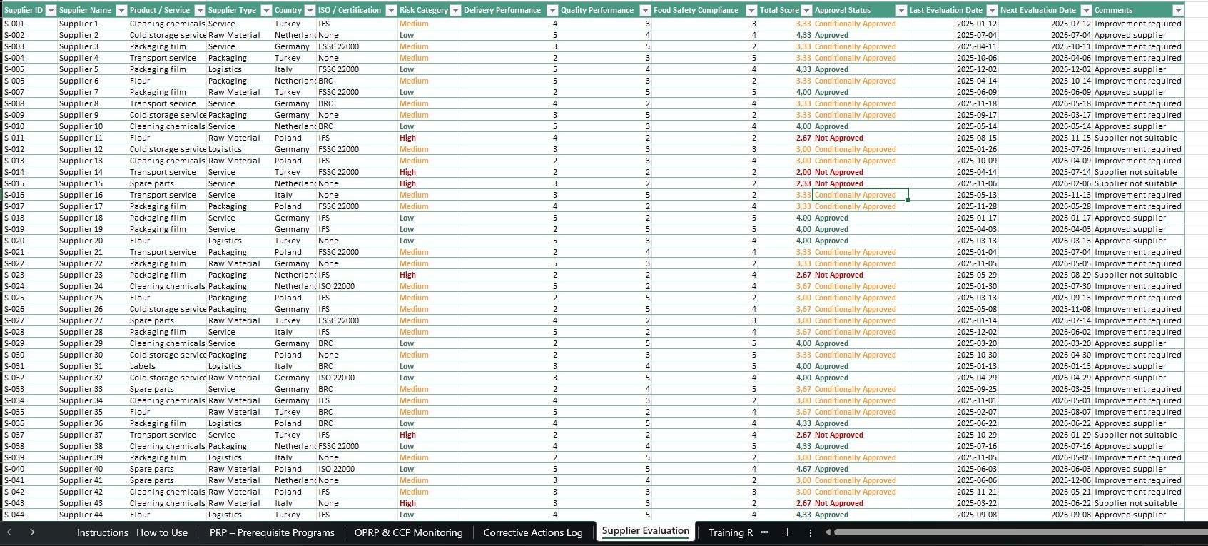The height and width of the screenshot is (546, 1208).
Task: Open the Risk Category filter dropdown
Action: coord(455,10)
